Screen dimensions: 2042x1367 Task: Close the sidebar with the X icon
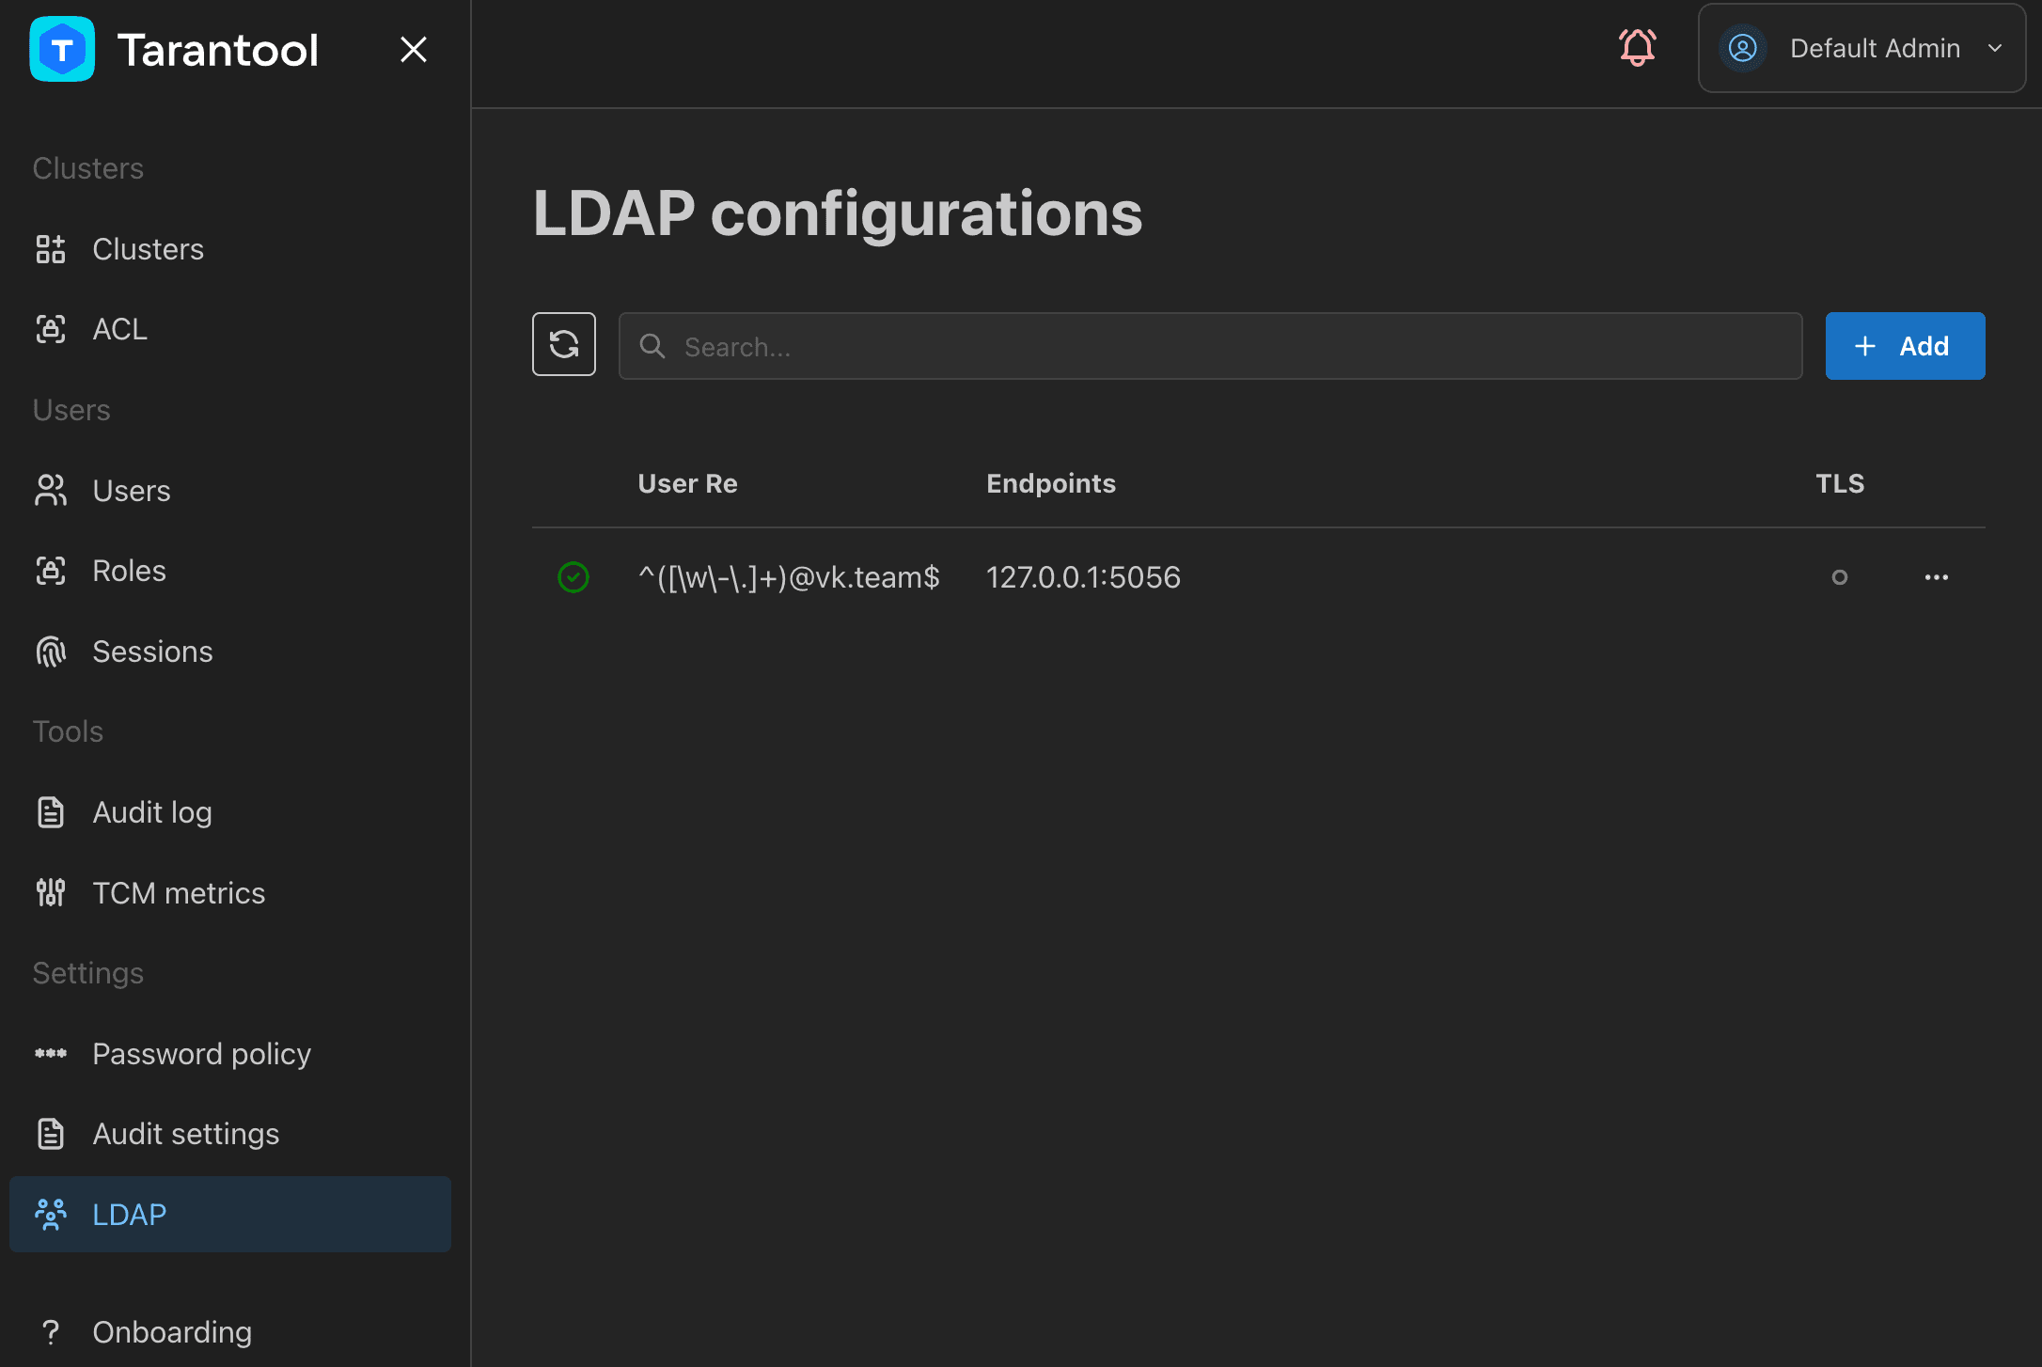[x=414, y=49]
